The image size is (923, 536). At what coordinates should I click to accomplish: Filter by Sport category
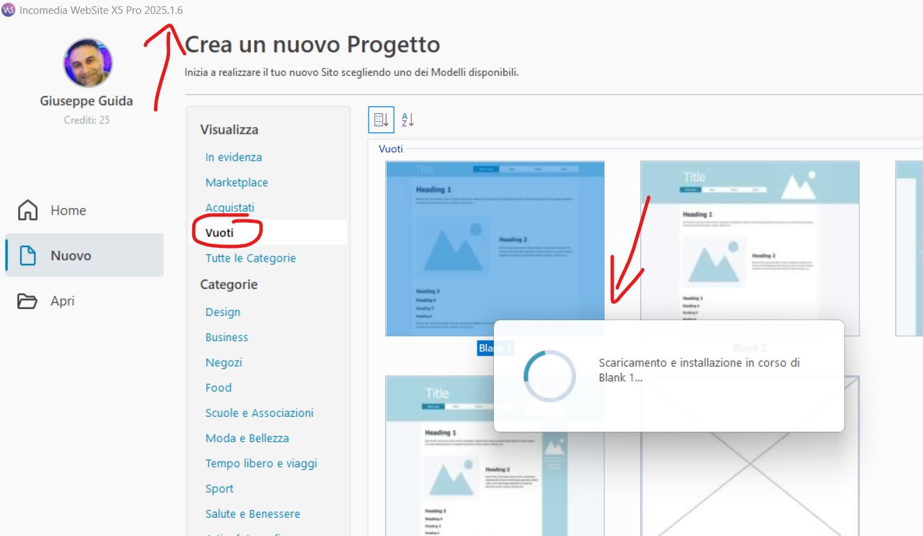219,489
